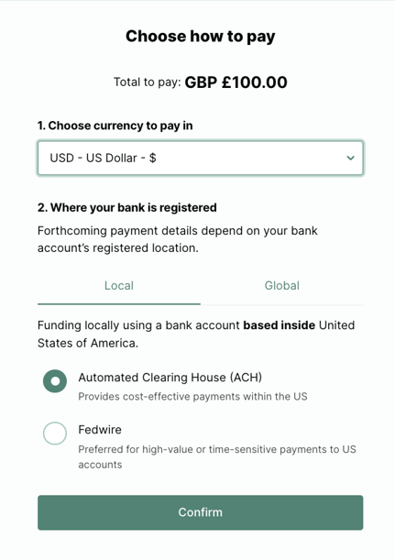Click the Forthcoming payment details paragraph

pyautogui.click(x=178, y=239)
